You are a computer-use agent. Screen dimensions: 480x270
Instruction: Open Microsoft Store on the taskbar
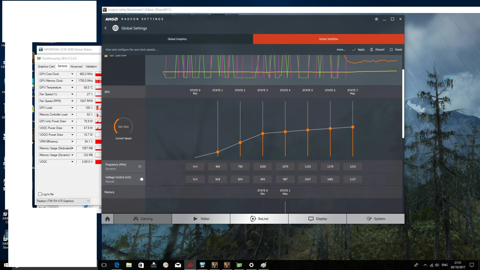(141, 265)
